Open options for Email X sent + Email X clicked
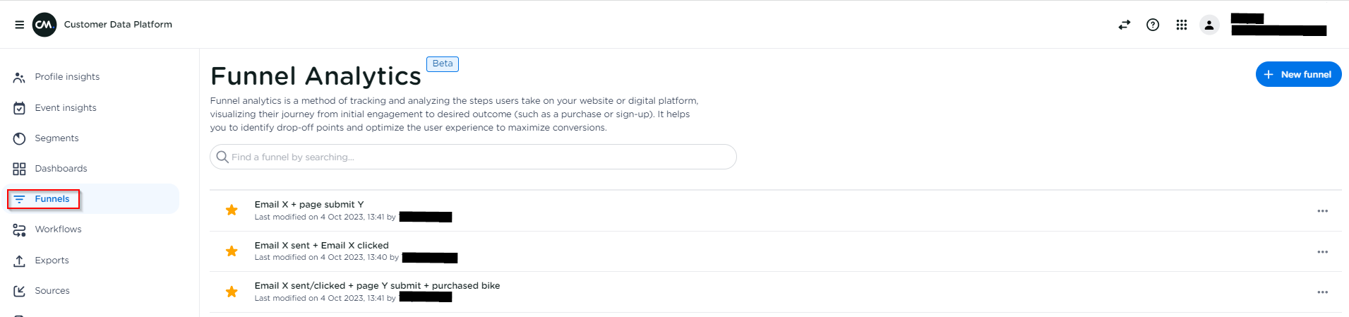 1322,252
